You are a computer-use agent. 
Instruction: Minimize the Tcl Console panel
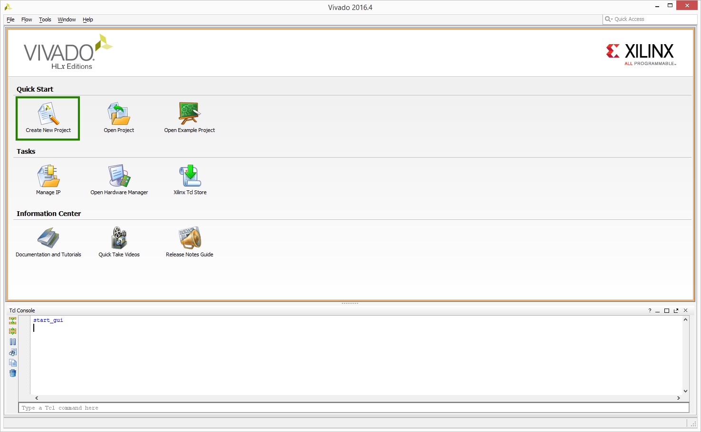click(x=657, y=311)
